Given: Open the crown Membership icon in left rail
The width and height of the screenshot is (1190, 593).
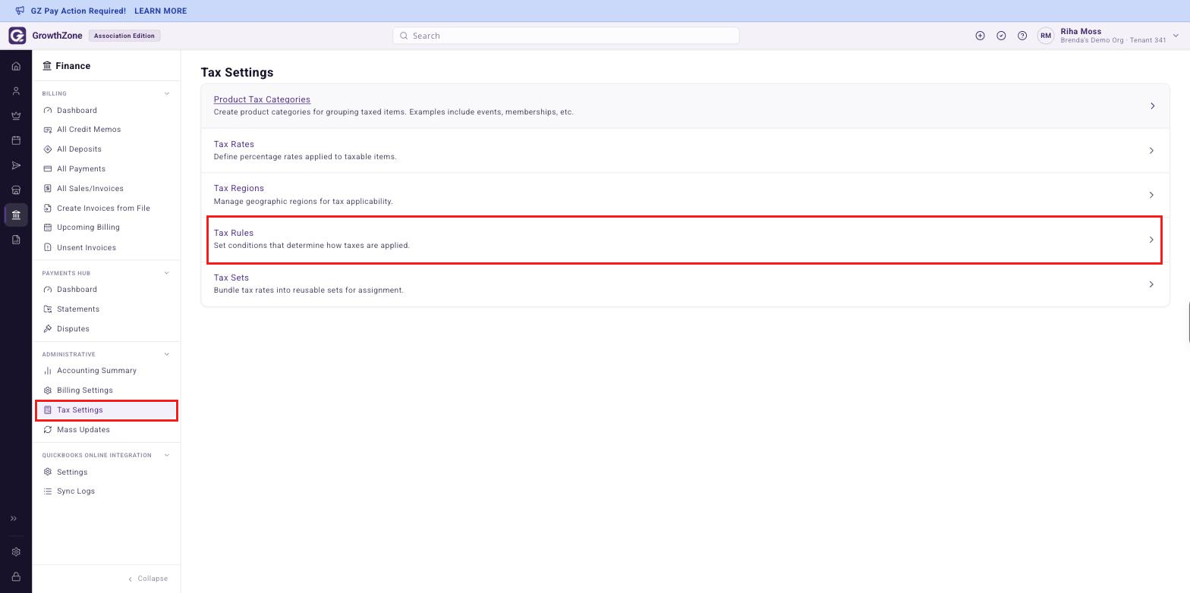Looking at the screenshot, I should pos(16,116).
